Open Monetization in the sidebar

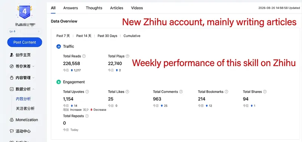click(x=24, y=120)
